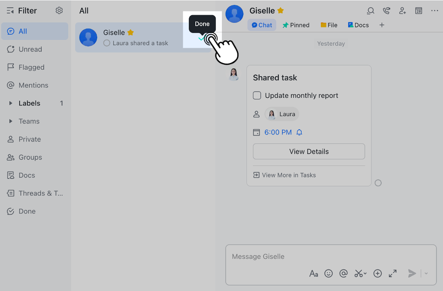Image resolution: width=443 pixels, height=291 pixels.
Task: Open the send options dropdown arrow
Action: [x=426, y=273]
